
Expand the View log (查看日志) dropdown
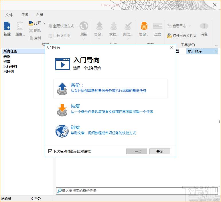click(190, 26)
